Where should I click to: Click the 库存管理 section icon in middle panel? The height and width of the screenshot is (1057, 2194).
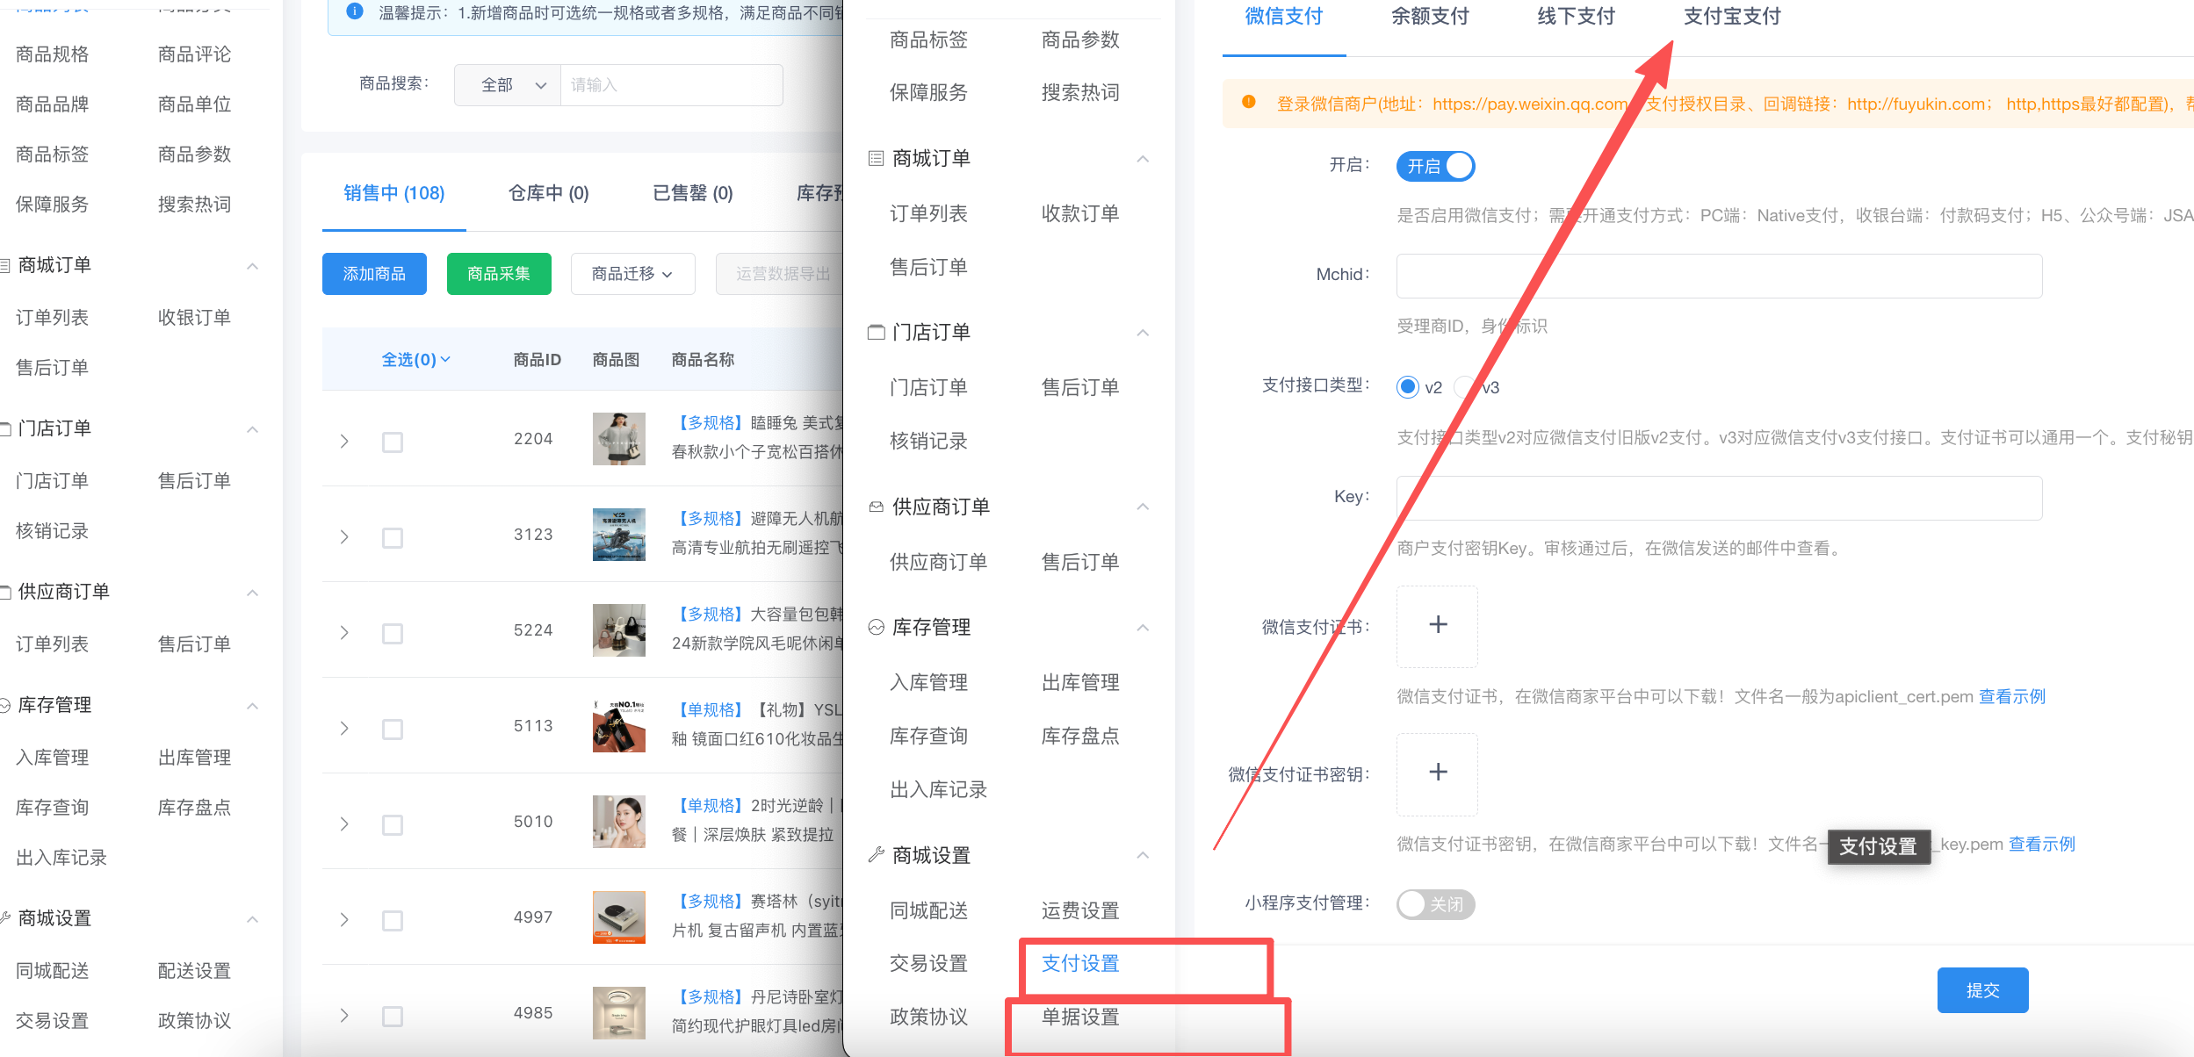pyautogui.click(x=876, y=627)
